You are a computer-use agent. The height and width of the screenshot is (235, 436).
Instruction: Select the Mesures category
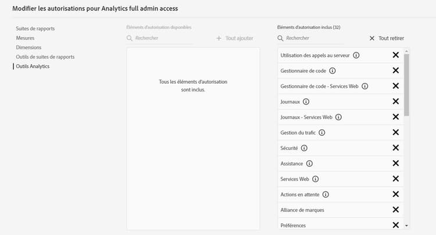coord(25,38)
